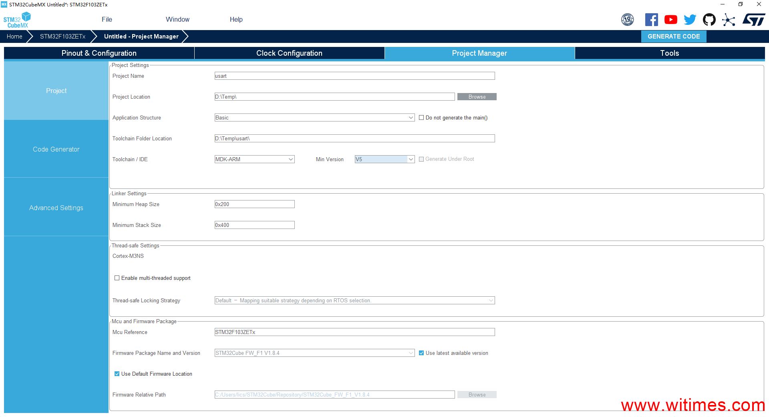Minimize the STM32CubeMX window
The width and height of the screenshot is (769, 417).
coord(723,4)
